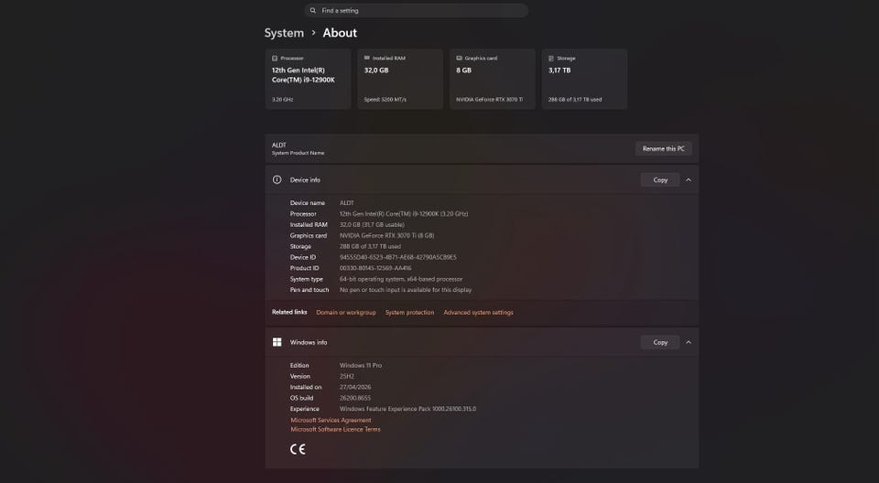
Task: Open System protection link
Action: [x=410, y=312]
